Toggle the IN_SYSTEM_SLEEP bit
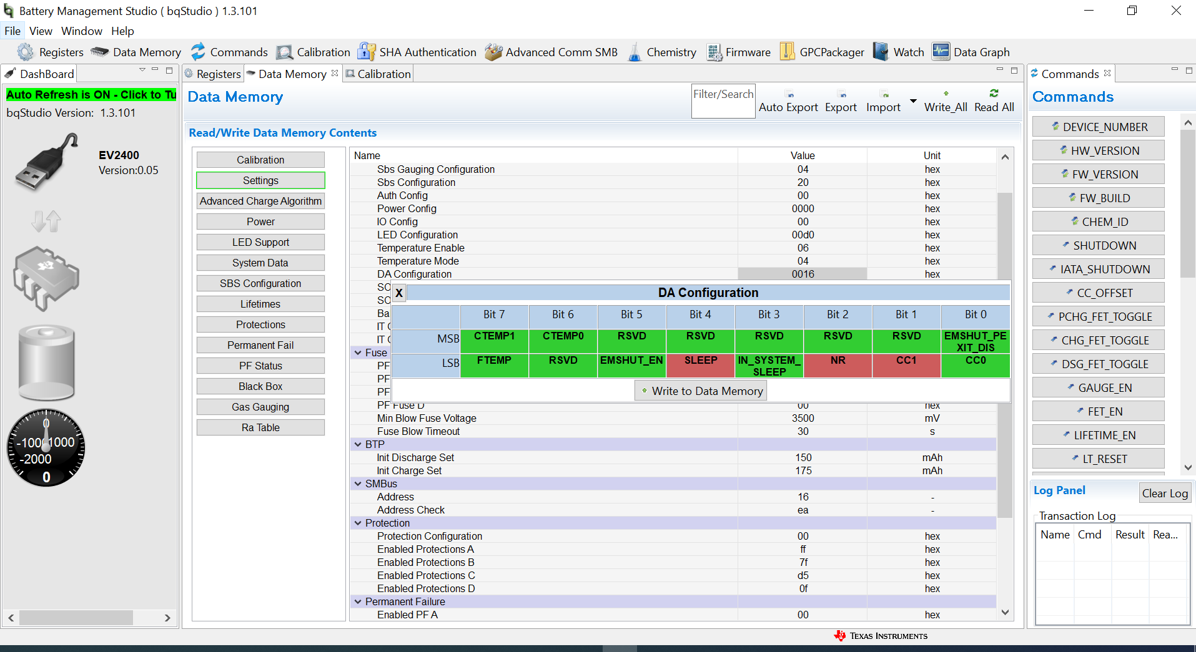This screenshot has width=1196, height=652. (x=769, y=366)
